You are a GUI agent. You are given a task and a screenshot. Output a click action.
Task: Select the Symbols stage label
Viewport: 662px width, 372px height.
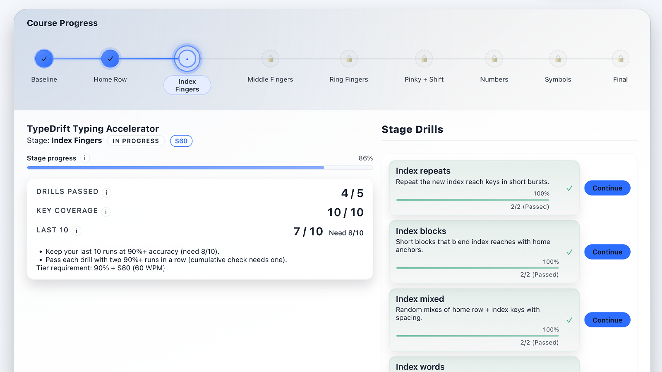(x=558, y=79)
